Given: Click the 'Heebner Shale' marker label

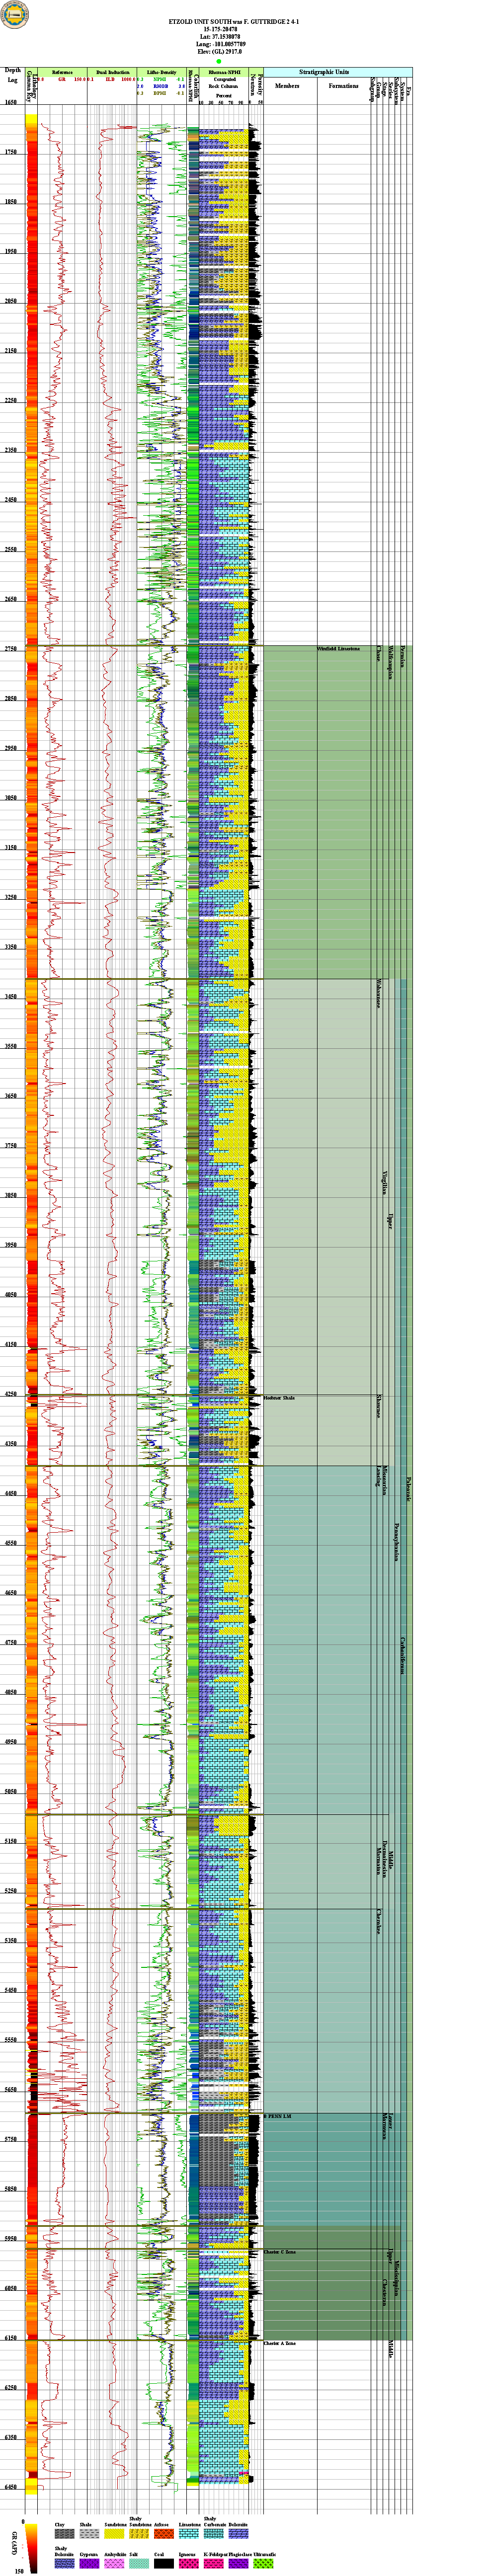Looking at the screenshot, I should click(279, 1397).
